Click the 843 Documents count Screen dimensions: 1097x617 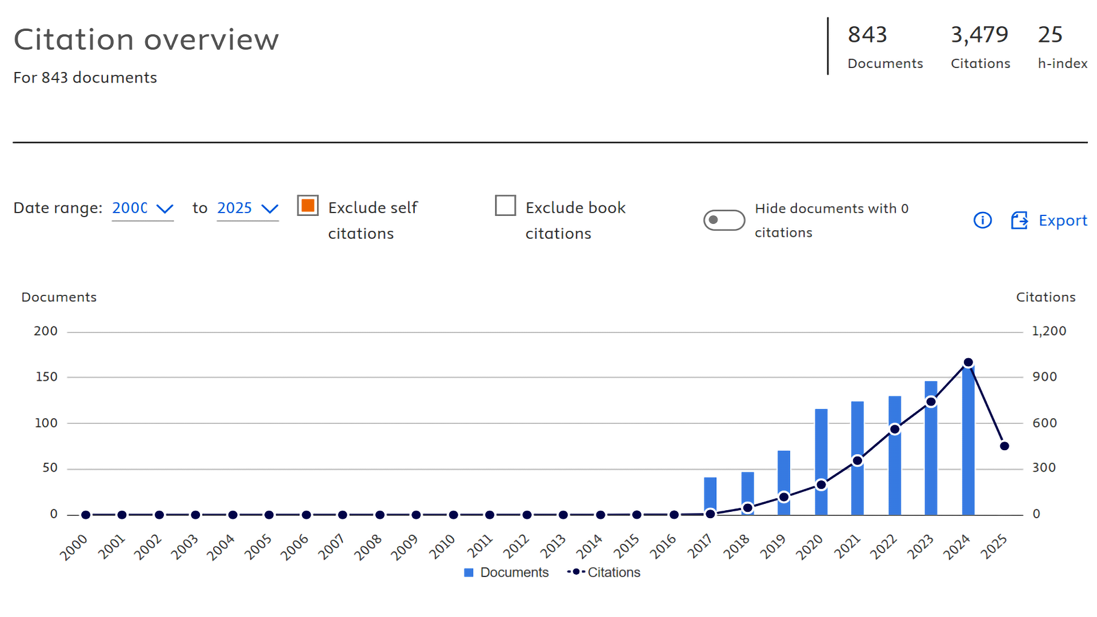(867, 35)
